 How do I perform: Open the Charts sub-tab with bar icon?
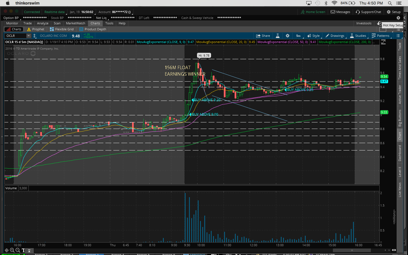[x=14, y=29]
